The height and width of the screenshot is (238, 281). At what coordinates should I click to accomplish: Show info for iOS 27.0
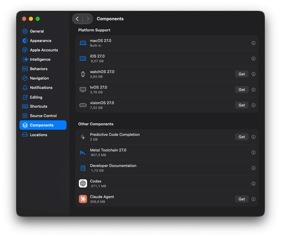tap(253, 58)
